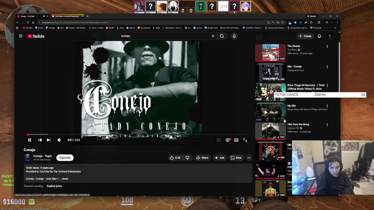Save the video to a playlist

coord(236,158)
